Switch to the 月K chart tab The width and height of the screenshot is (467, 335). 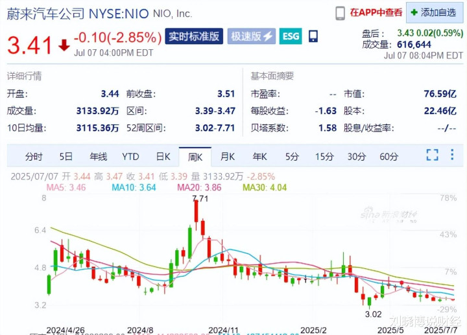(228, 157)
